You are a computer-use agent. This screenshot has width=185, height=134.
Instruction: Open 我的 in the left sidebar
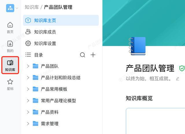coord(10,46)
